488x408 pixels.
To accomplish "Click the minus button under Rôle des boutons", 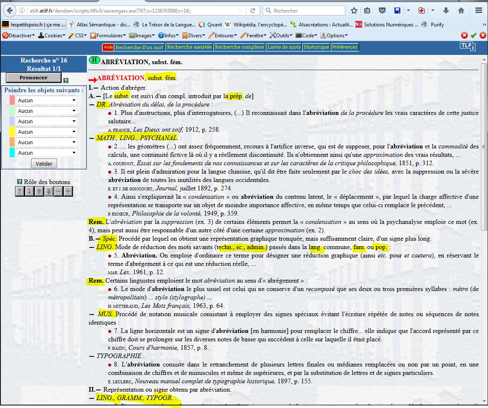I will (x=58, y=192).
